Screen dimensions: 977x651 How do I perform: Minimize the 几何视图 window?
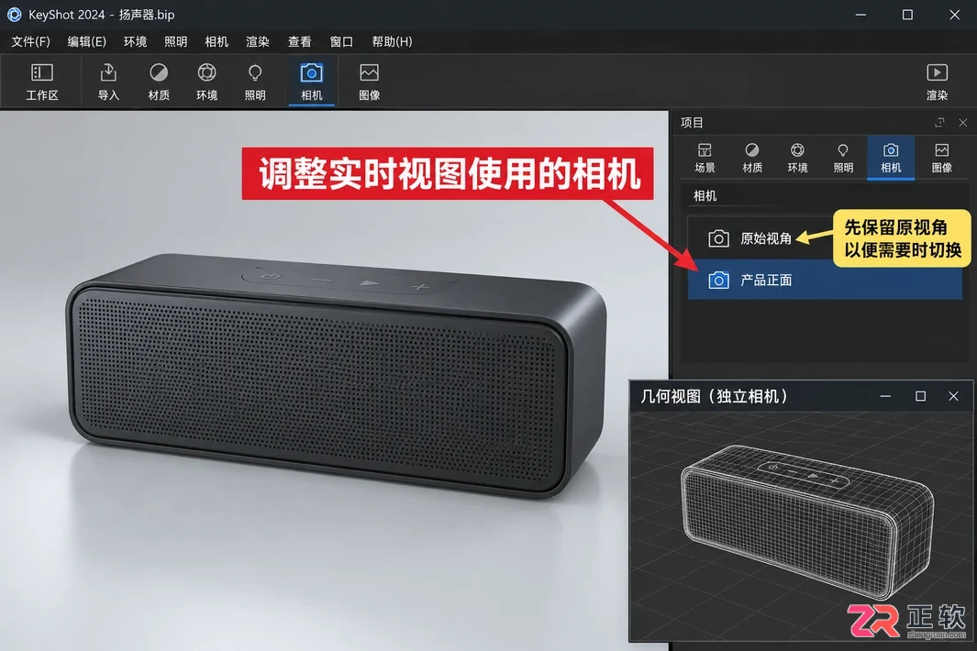pos(884,396)
